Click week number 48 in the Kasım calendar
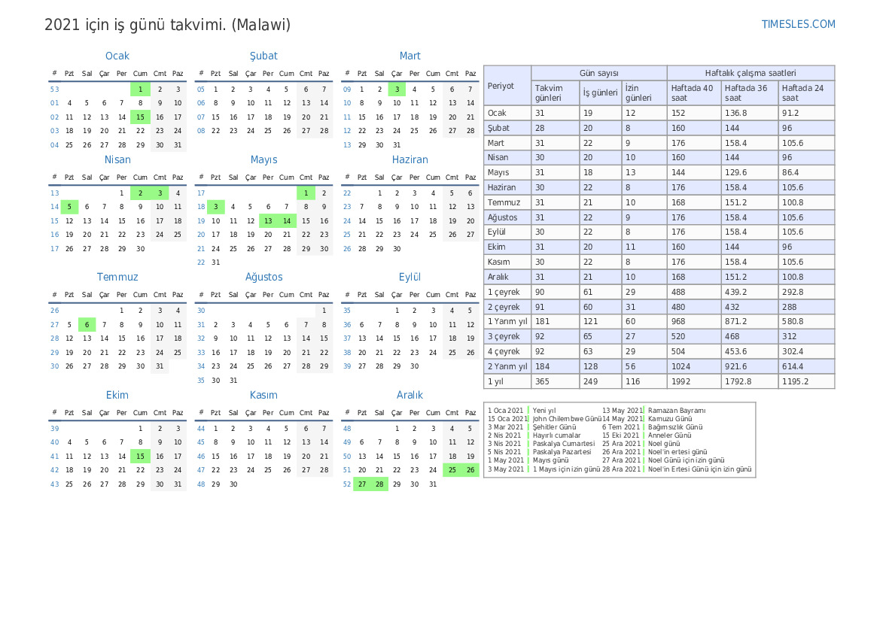 point(201,484)
